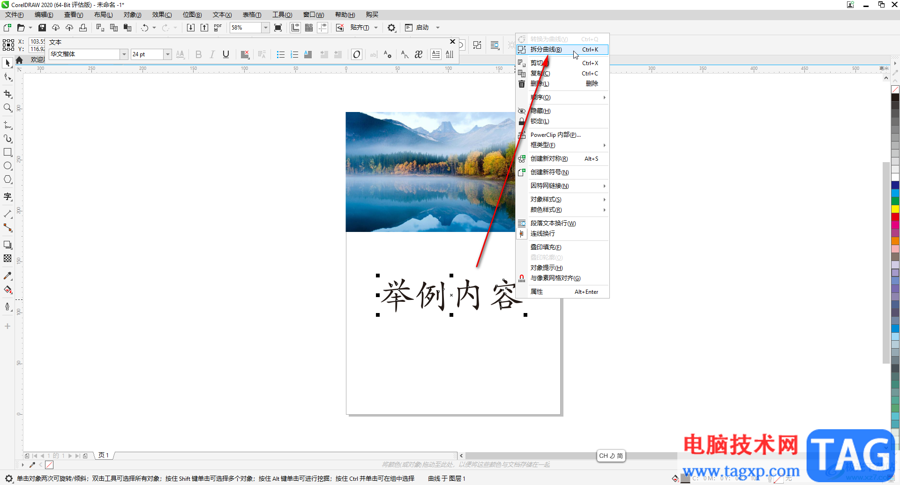Toggle drop cap formatting
The width and height of the screenshot is (900, 485).
coord(308,54)
